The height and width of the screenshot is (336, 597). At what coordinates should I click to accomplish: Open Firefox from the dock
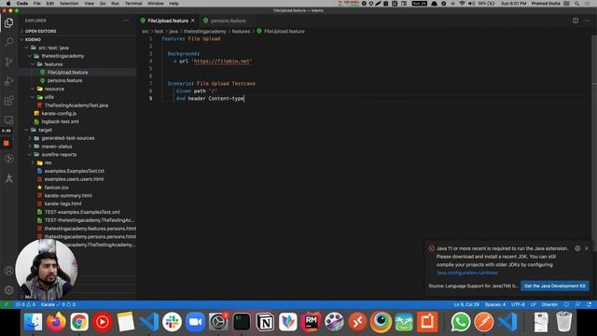click(56, 322)
